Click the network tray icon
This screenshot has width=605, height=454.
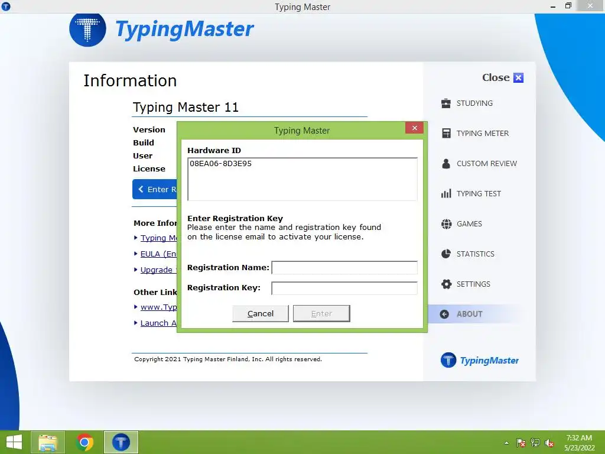click(535, 443)
